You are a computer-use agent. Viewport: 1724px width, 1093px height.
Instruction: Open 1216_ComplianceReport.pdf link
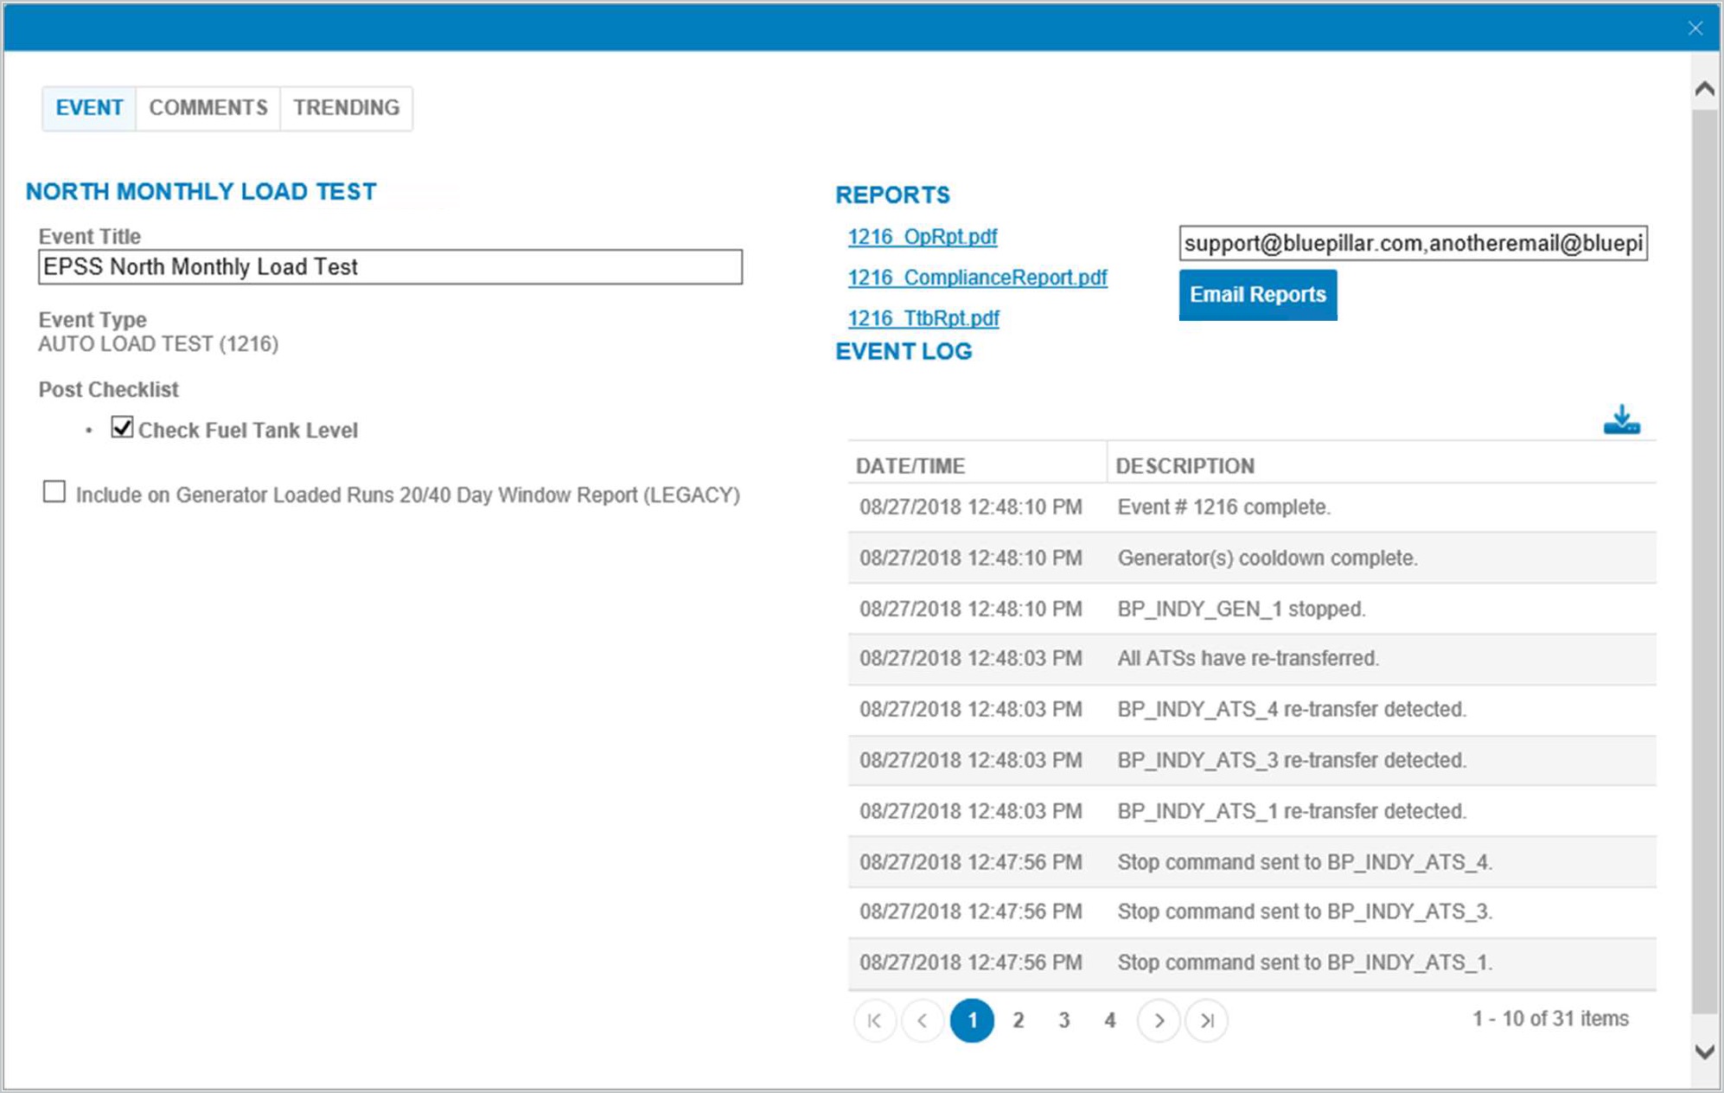pos(977,278)
